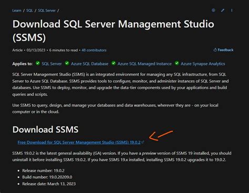
Task: Open the SQL Server applies-to link
Action: (51, 64)
